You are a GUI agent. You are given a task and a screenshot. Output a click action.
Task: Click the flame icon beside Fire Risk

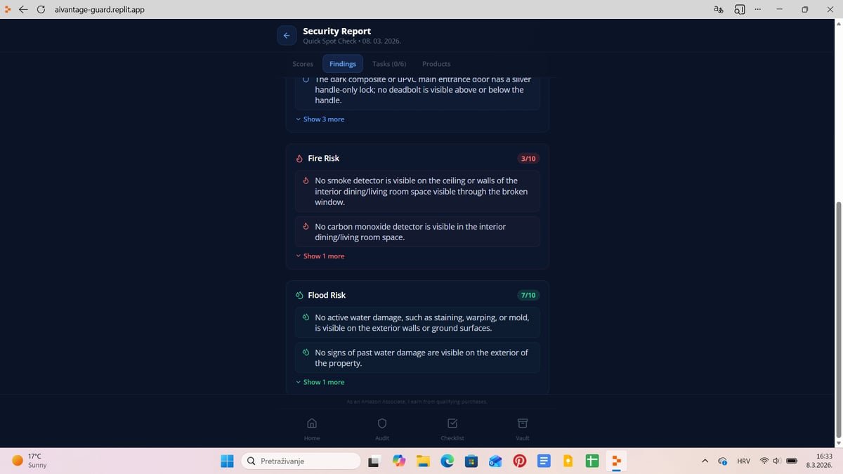pyautogui.click(x=301, y=158)
